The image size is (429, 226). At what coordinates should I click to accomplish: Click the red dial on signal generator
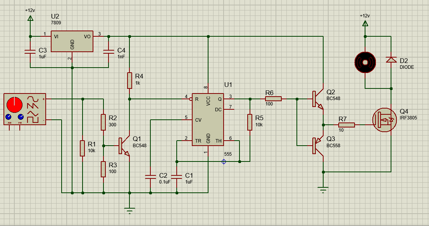(x=15, y=104)
